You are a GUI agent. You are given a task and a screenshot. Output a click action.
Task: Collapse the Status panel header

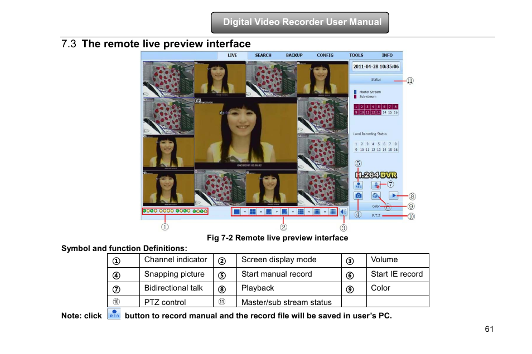tap(376, 80)
